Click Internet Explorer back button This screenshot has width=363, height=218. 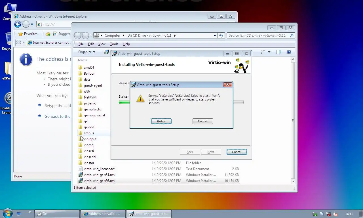[x=18, y=24]
